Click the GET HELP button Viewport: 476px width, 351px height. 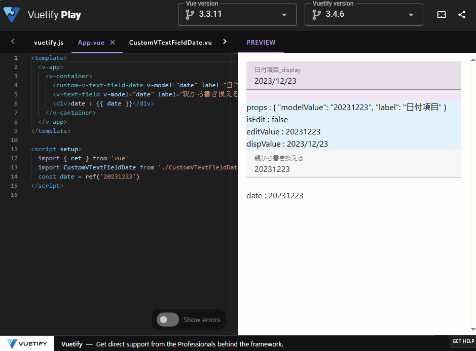tap(463, 341)
